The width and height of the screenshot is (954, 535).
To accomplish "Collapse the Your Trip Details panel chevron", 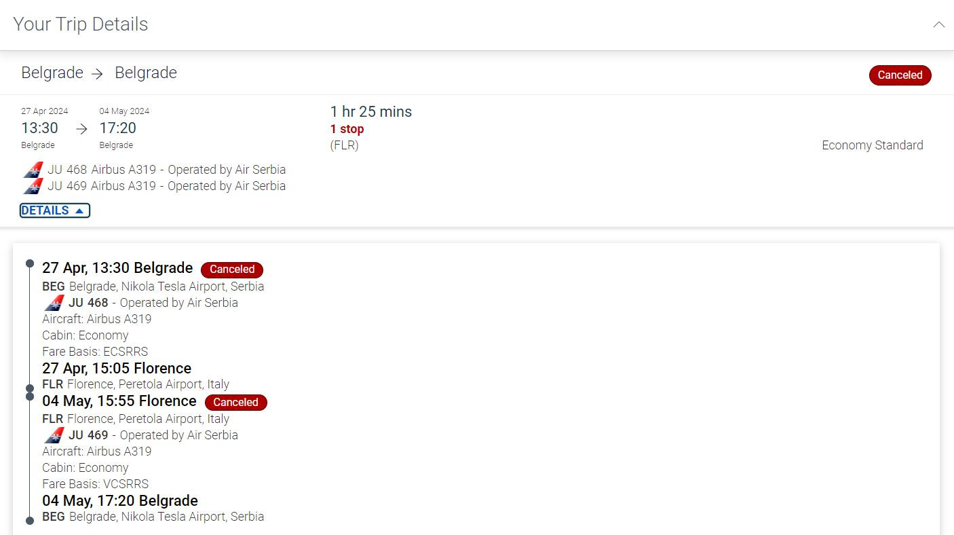I will point(938,24).
